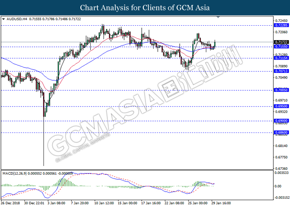
Task: Select the 0.70713 price level label
Action: (x=281, y=71)
